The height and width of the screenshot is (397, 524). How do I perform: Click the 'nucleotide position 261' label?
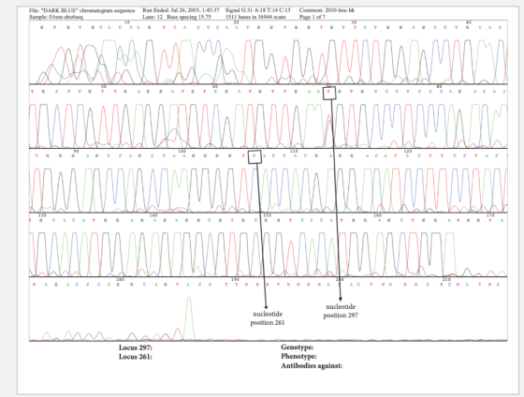coord(268,318)
